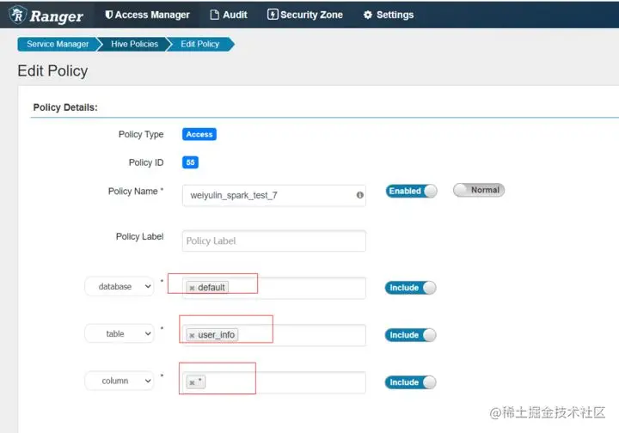Screen dimensions: 619x433
Task: Click the Policy ID label
Action: click(x=146, y=162)
